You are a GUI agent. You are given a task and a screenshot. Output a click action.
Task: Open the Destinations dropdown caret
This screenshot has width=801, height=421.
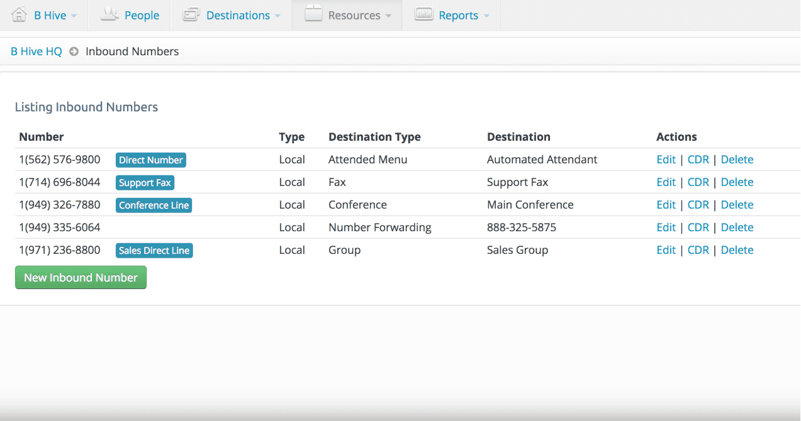277,16
